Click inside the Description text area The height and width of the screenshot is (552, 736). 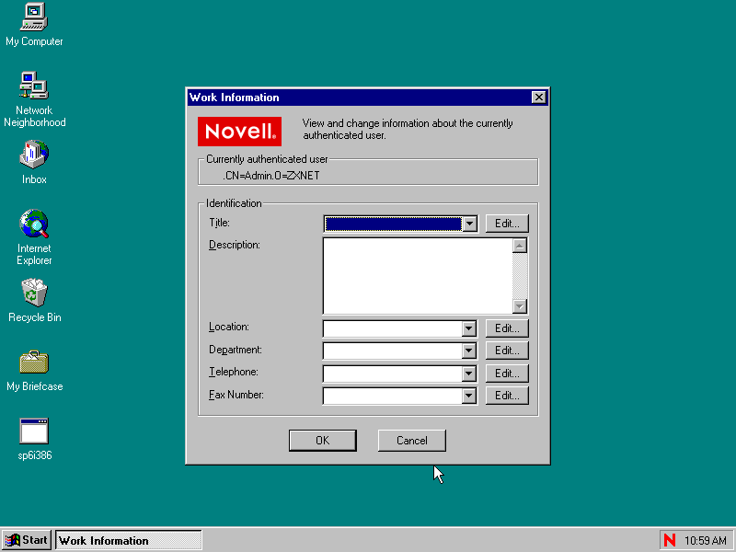418,276
